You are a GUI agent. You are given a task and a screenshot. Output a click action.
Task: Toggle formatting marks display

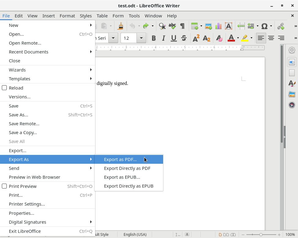(182, 26)
